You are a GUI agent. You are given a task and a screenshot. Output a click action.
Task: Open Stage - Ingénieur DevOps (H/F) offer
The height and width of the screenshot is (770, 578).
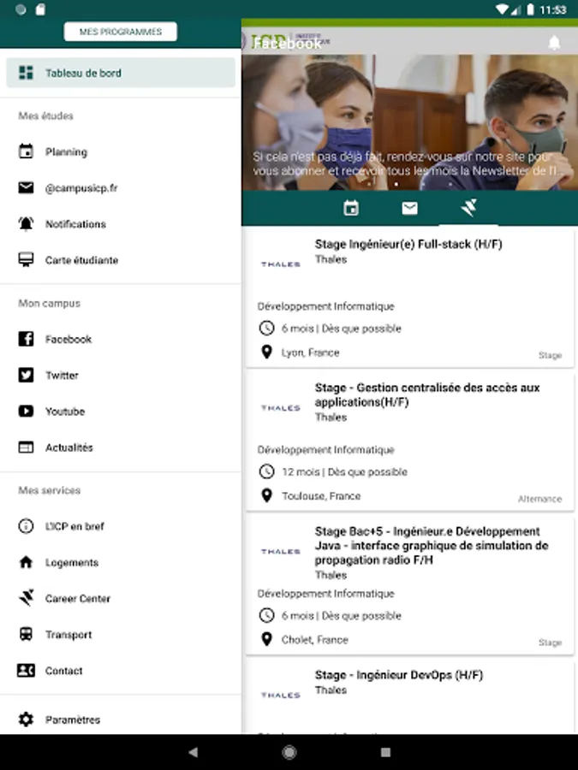[409, 696]
